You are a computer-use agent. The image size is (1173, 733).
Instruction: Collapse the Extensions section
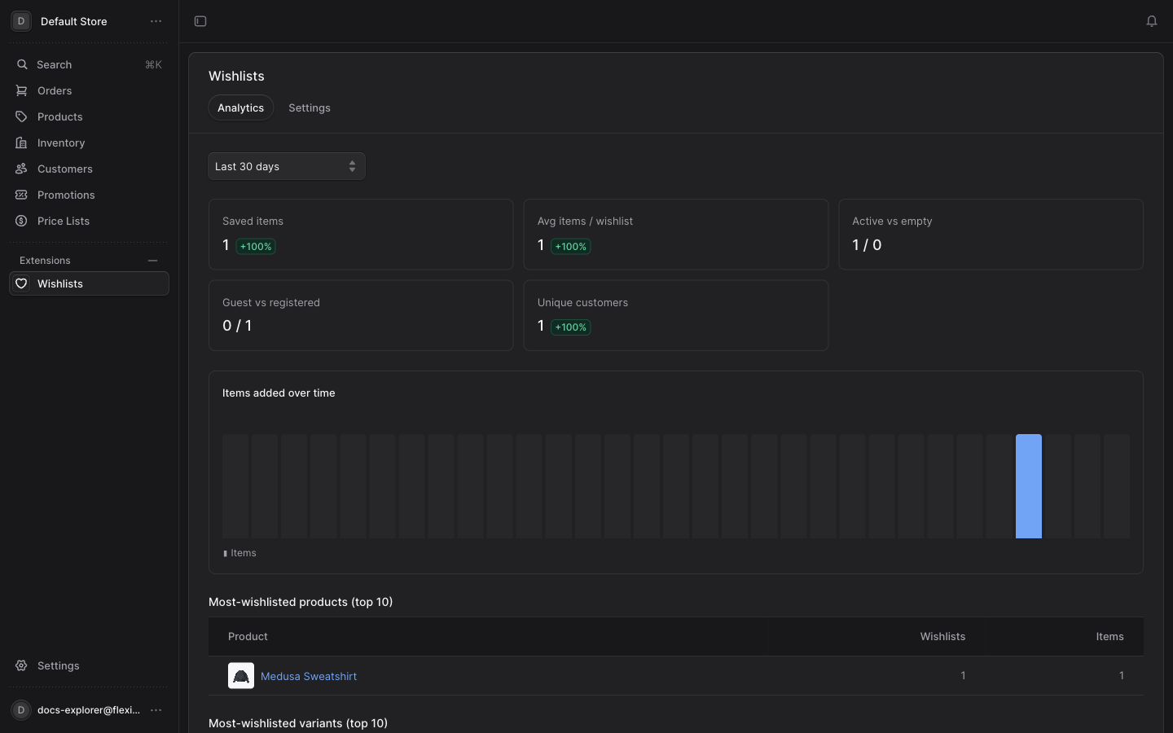152,261
